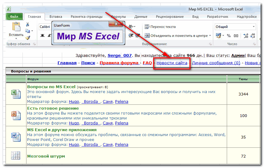Switch to the Главная tab
This screenshot has width=264, height=168.
[x=34, y=17]
